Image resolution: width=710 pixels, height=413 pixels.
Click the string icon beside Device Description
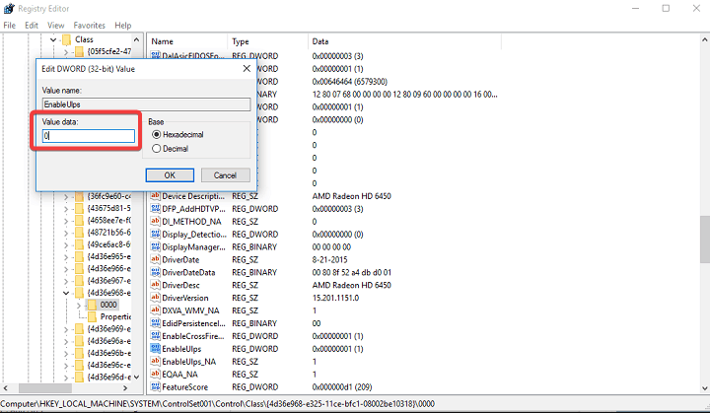click(x=156, y=196)
